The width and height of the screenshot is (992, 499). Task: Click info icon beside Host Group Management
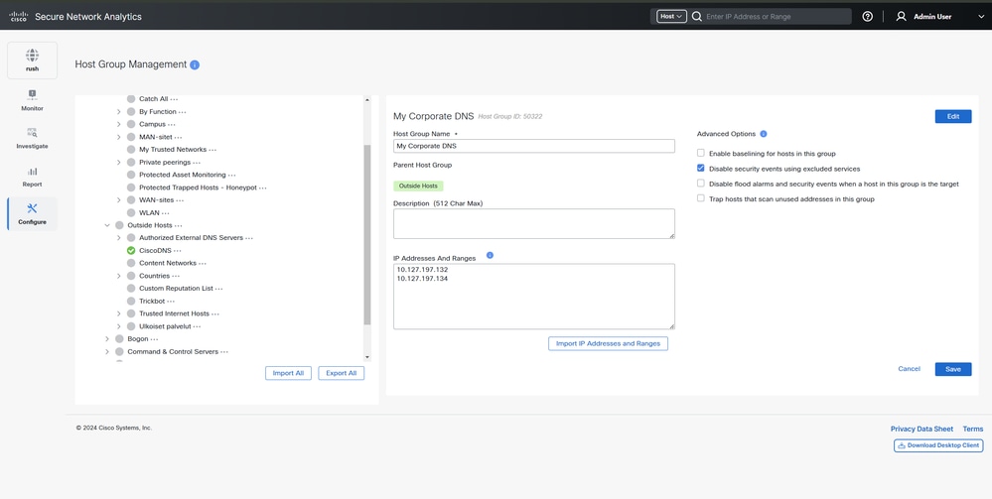pyautogui.click(x=195, y=64)
